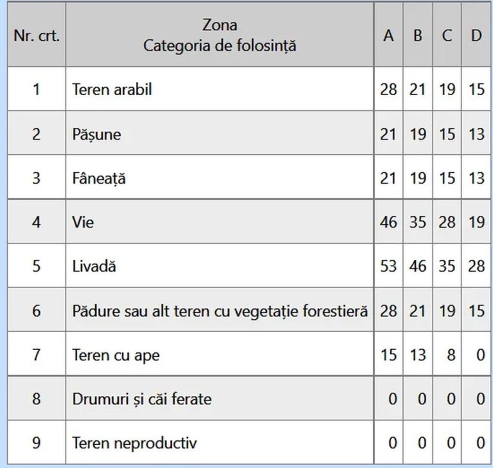Click value 53 in the Livadă row
The height and width of the screenshot is (468, 493).
point(388,266)
